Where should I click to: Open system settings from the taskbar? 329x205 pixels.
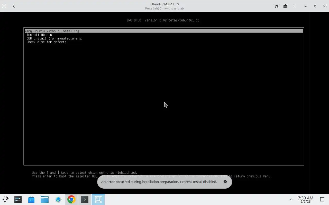[18, 199]
